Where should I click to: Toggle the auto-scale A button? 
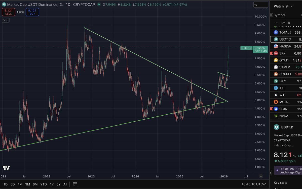coord(261,176)
